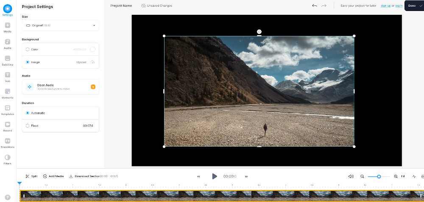Choose the Automatic duration option
This screenshot has height=202, width=424.
click(x=28, y=113)
